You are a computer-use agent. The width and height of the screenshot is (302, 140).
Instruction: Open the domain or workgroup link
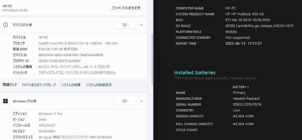pyautogui.click(x=39, y=85)
